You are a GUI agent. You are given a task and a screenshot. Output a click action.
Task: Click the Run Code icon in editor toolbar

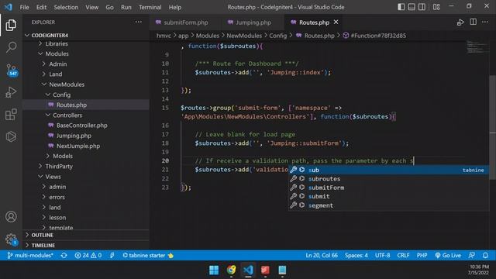pyautogui.click(x=460, y=22)
